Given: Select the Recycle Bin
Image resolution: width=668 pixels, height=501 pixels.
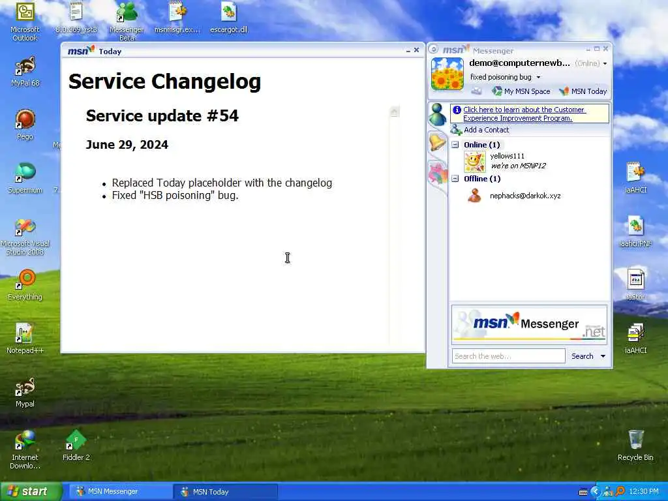Looking at the screenshot, I should click(x=635, y=446).
